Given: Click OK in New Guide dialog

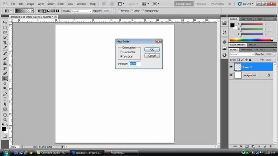Looking at the screenshot, I should coord(152,49).
